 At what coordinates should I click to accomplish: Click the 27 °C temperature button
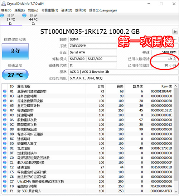click(15, 75)
